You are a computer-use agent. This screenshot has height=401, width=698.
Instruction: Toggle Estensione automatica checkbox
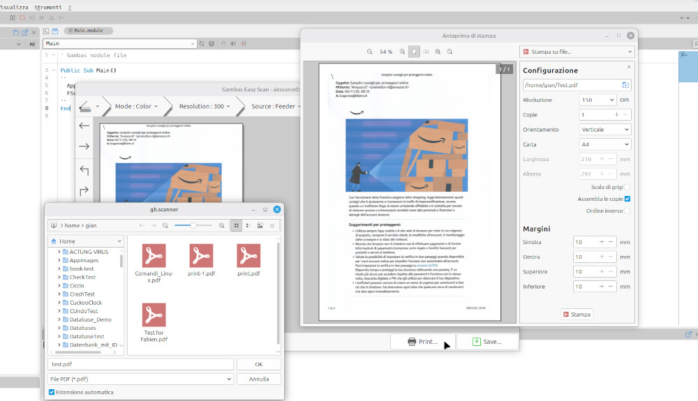coord(52,392)
